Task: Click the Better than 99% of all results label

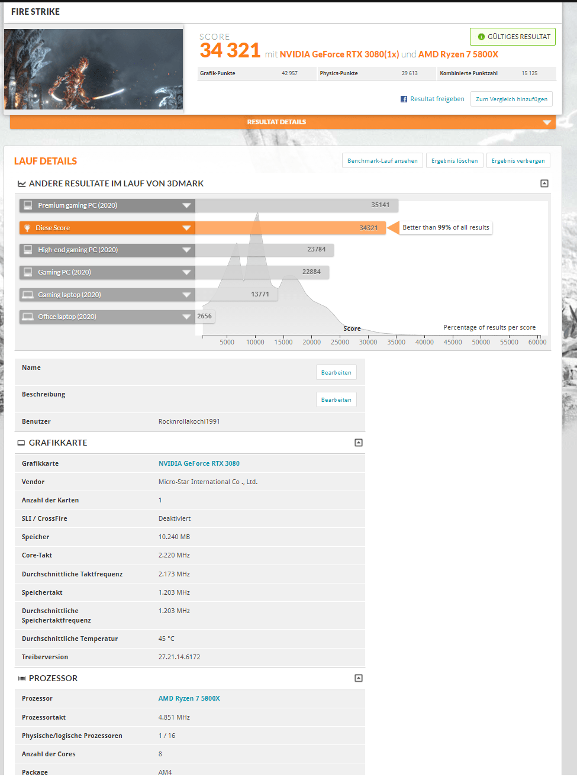Action: (x=446, y=228)
